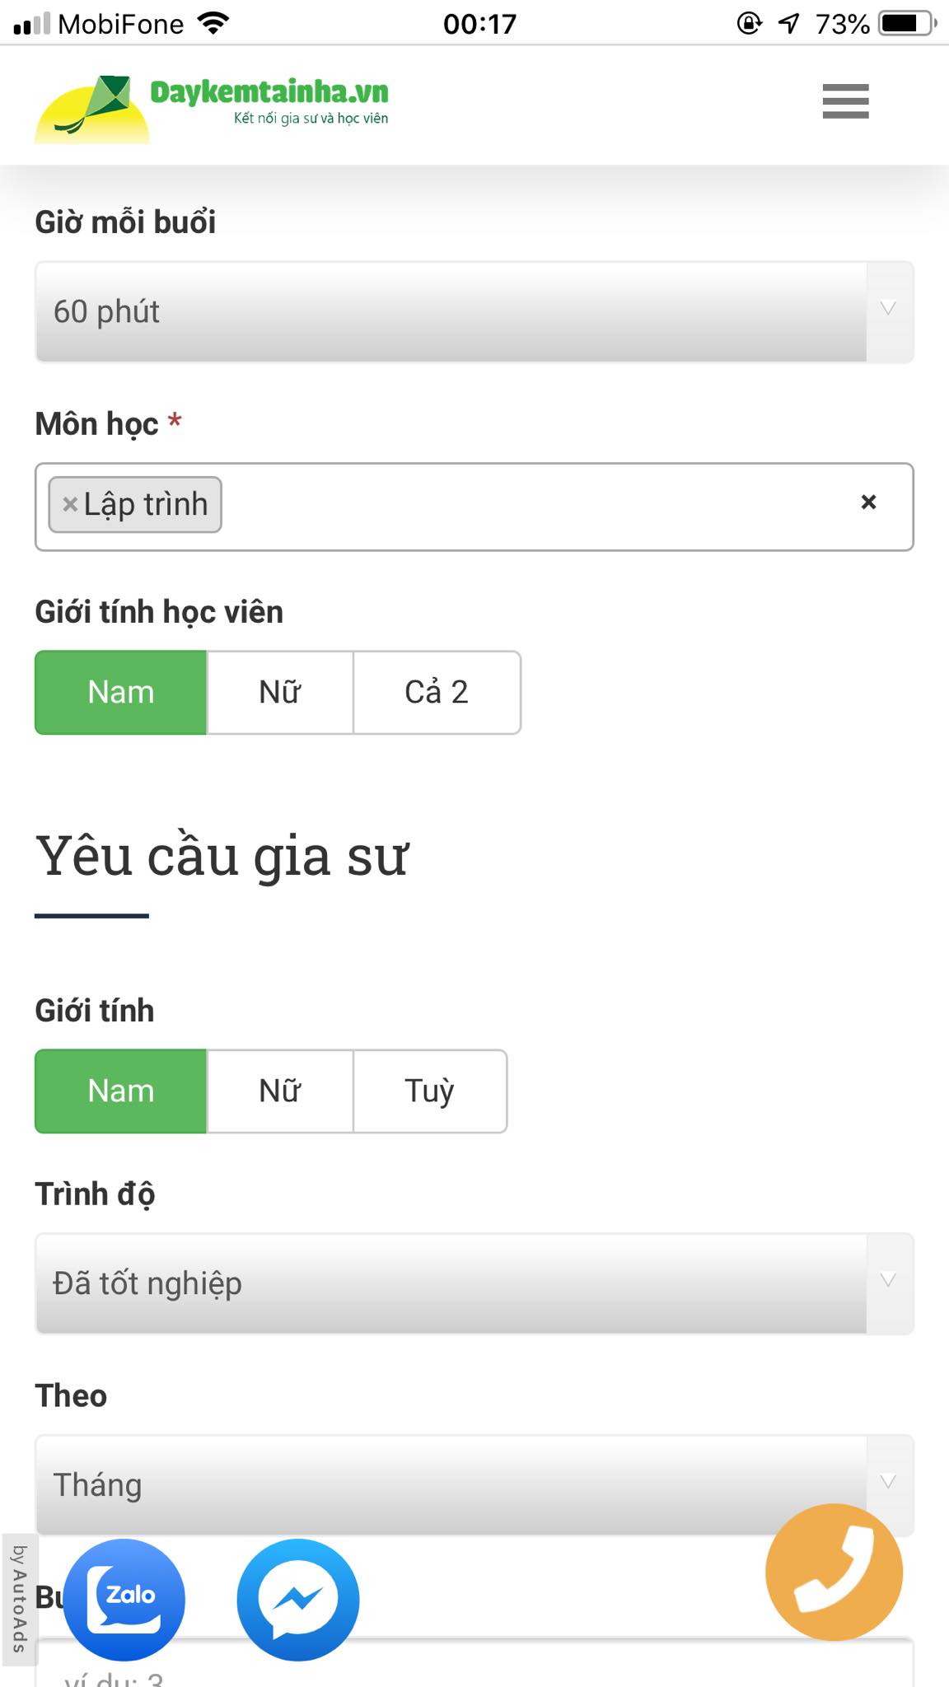Image resolution: width=949 pixels, height=1687 pixels.
Task: Tap the battery indicator at 73%
Action: click(x=905, y=23)
